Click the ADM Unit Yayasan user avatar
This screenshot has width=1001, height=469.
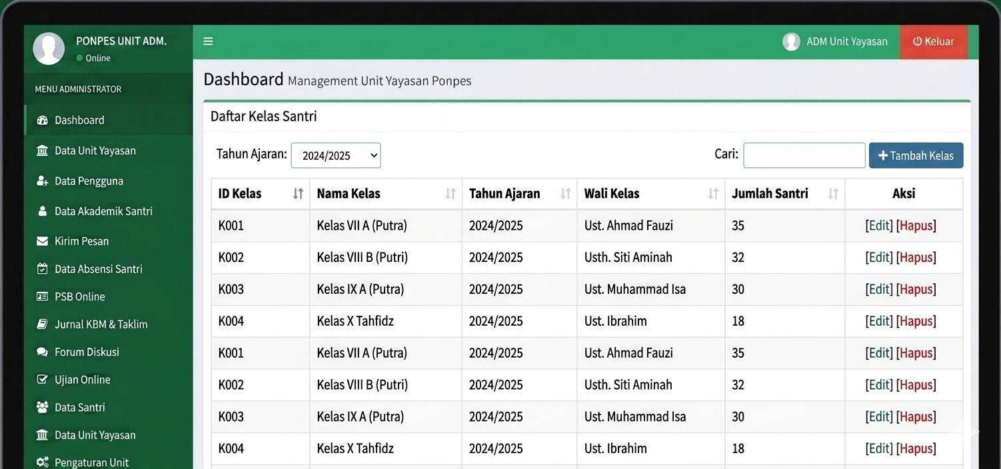coord(791,41)
